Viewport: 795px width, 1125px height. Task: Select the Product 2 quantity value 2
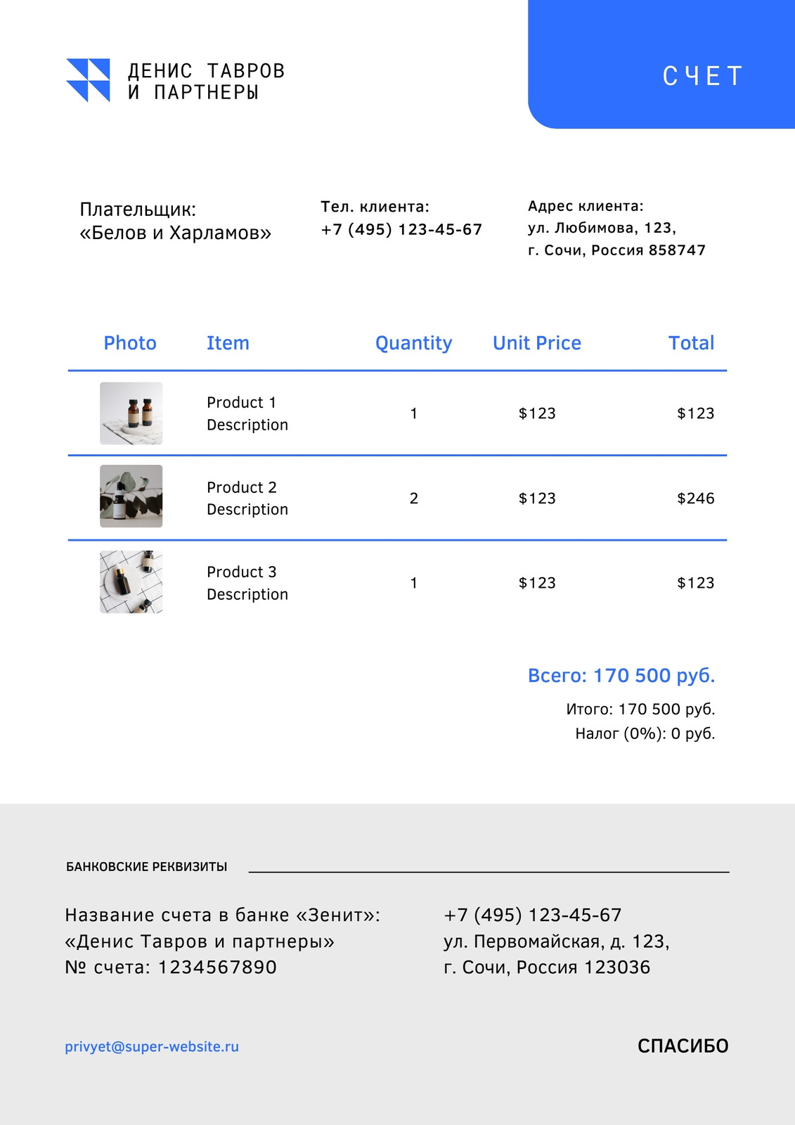[414, 499]
